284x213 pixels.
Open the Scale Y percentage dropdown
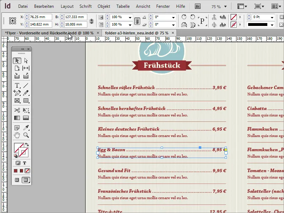coord(130,25)
